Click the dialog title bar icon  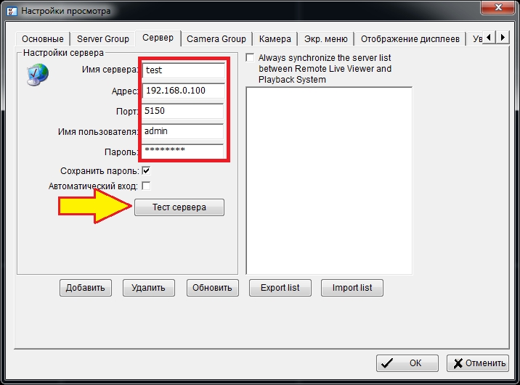click(10, 11)
